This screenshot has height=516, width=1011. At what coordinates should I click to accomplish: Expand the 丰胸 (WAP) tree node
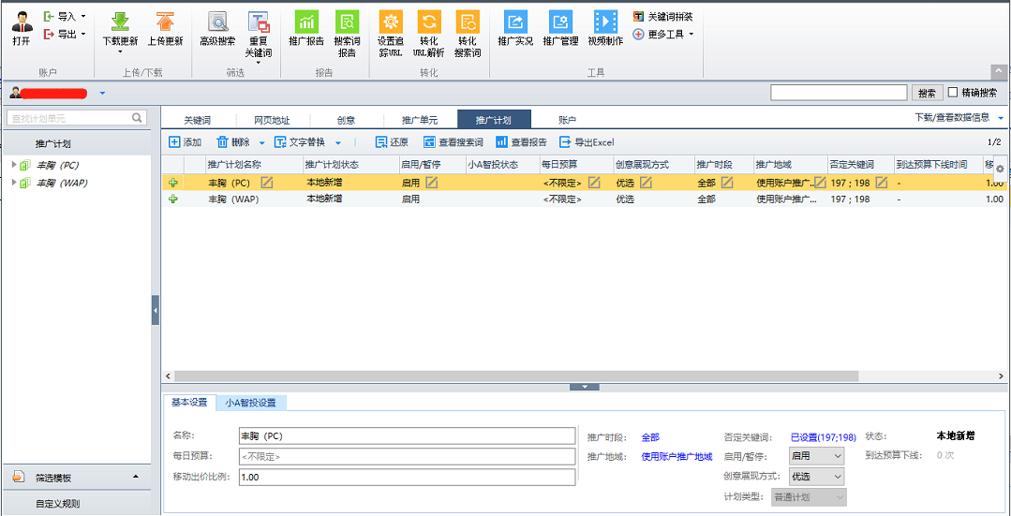(14, 183)
